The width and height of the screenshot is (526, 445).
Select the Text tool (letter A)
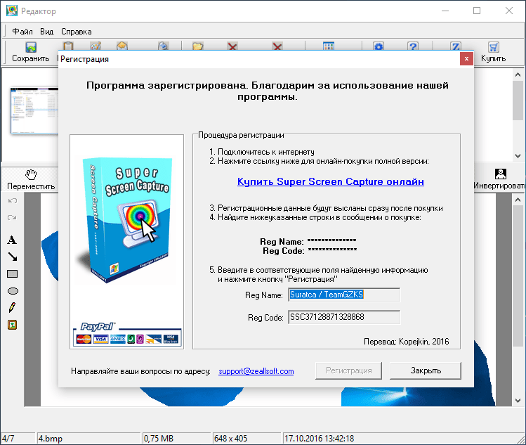[12, 240]
